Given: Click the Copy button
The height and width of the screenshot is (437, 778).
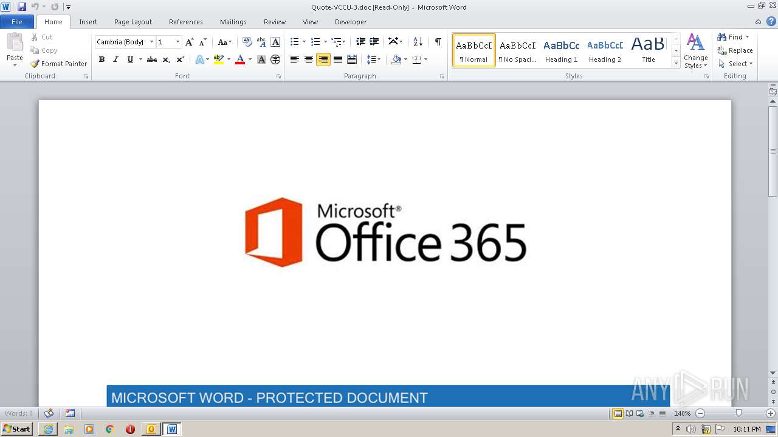Looking at the screenshot, I should pyautogui.click(x=44, y=50).
